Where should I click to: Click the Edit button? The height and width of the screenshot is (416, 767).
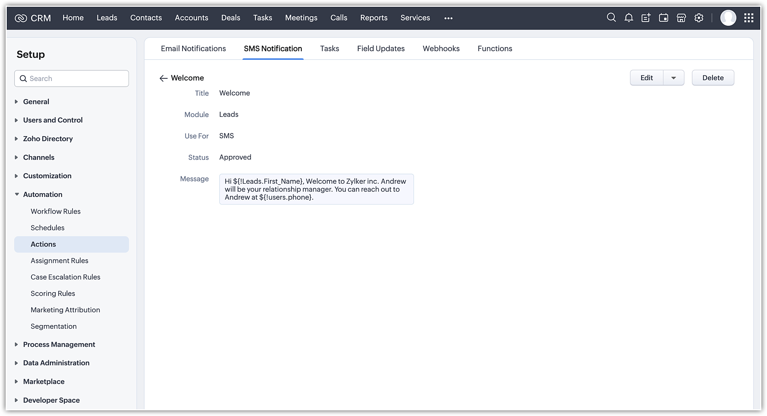click(647, 78)
